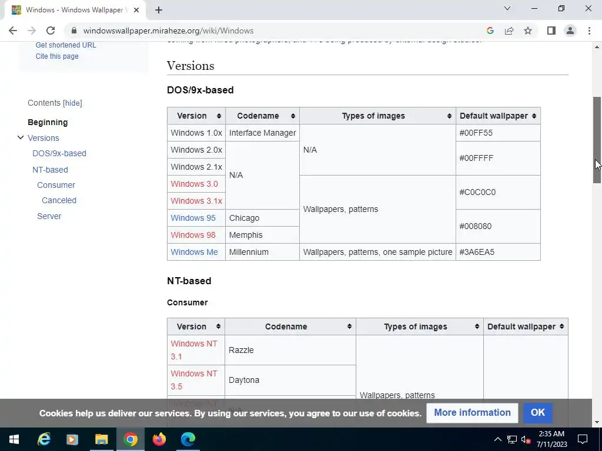Bookmark this page with star
This screenshot has width=602, height=451.
528,31
